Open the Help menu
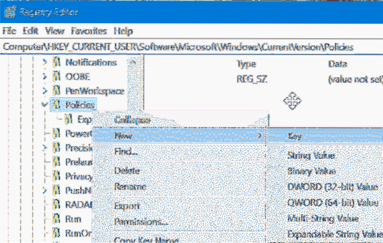The image size is (383, 243). tap(123, 31)
